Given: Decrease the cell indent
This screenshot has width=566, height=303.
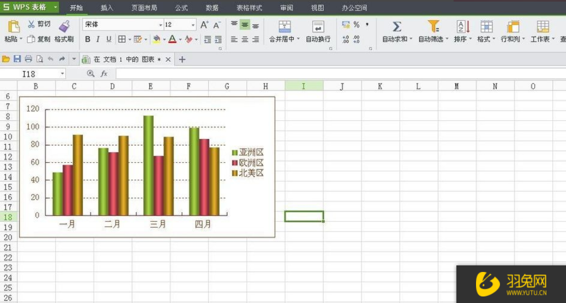Looking at the screenshot, I should tap(208, 39).
